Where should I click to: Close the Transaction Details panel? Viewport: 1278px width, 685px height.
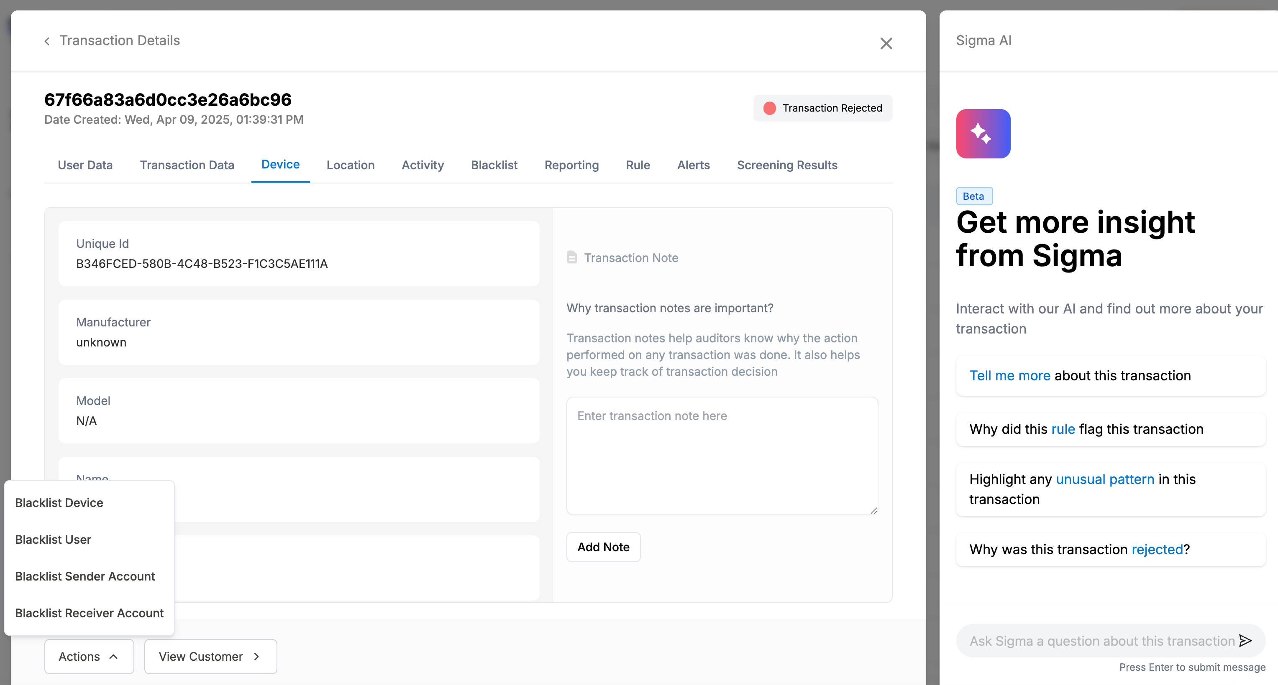pyautogui.click(x=886, y=43)
